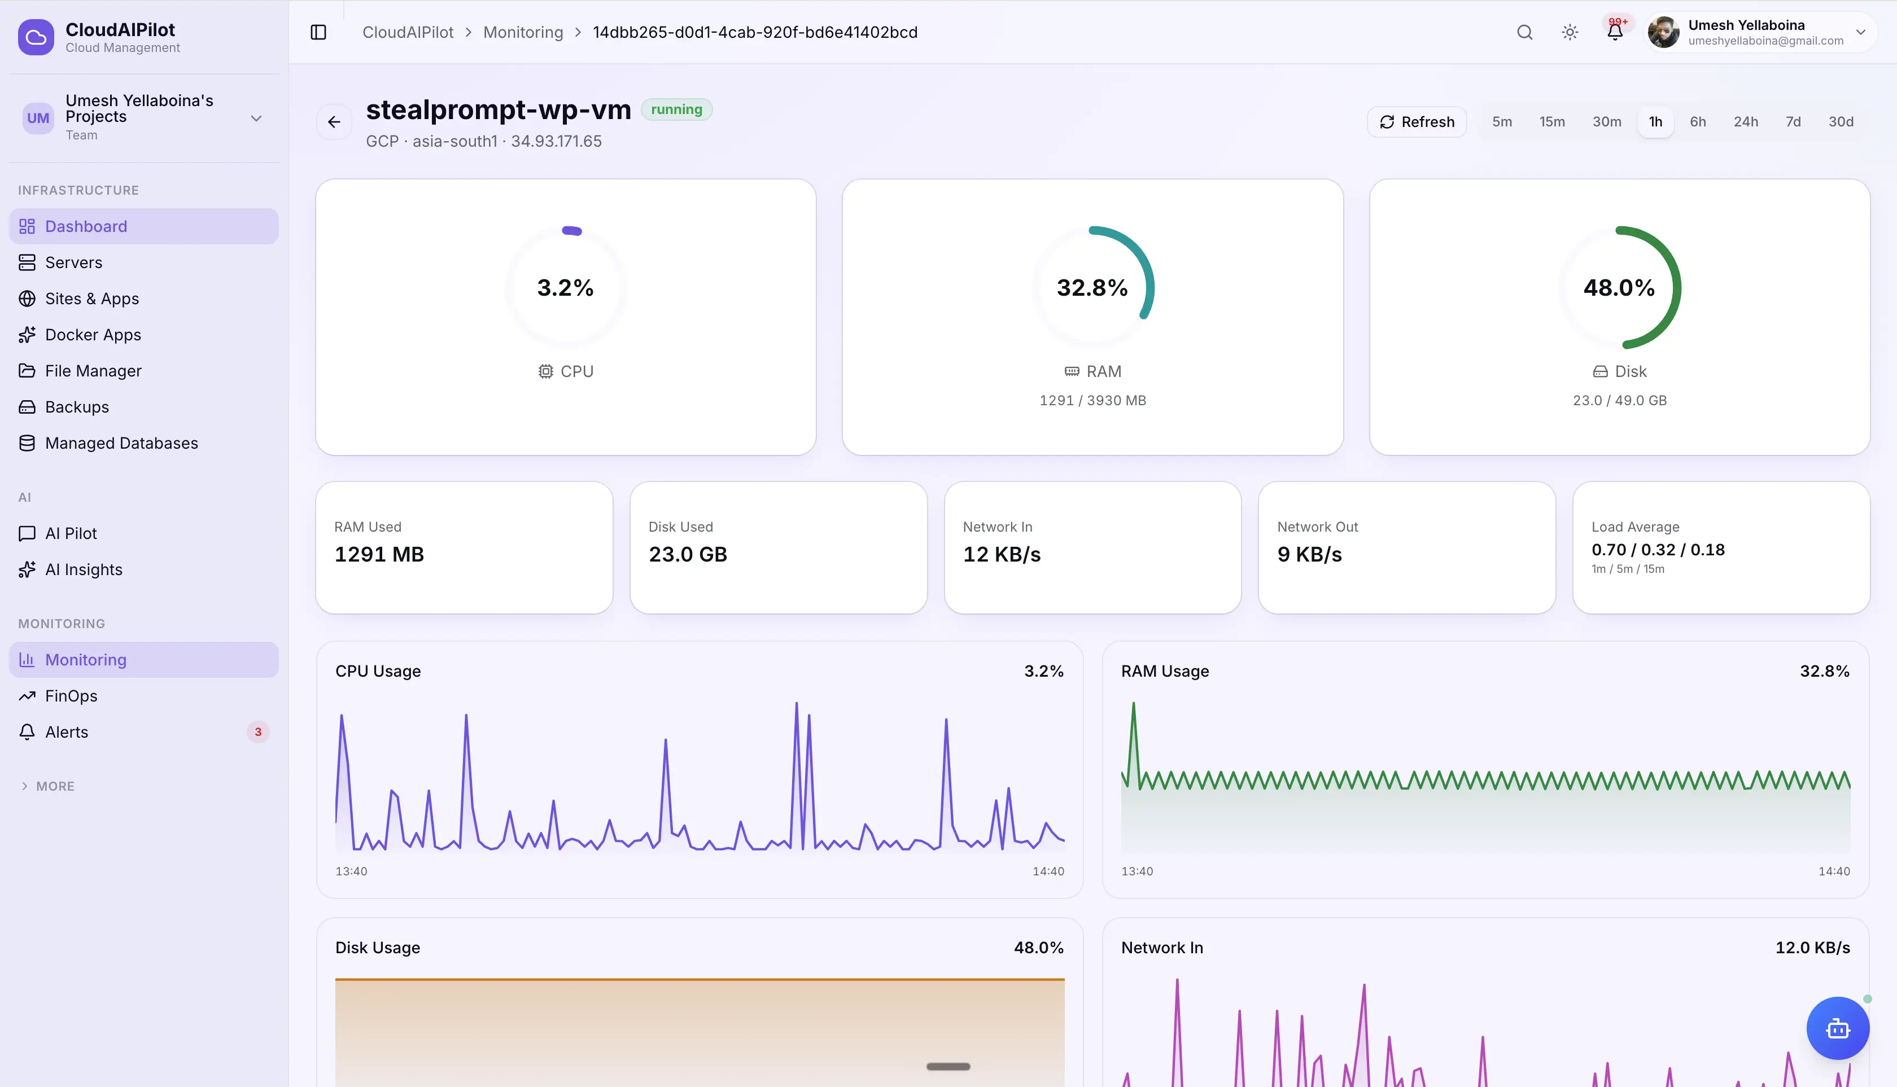
Task: Toggle the sidebar panel icon
Action: pyautogui.click(x=318, y=32)
